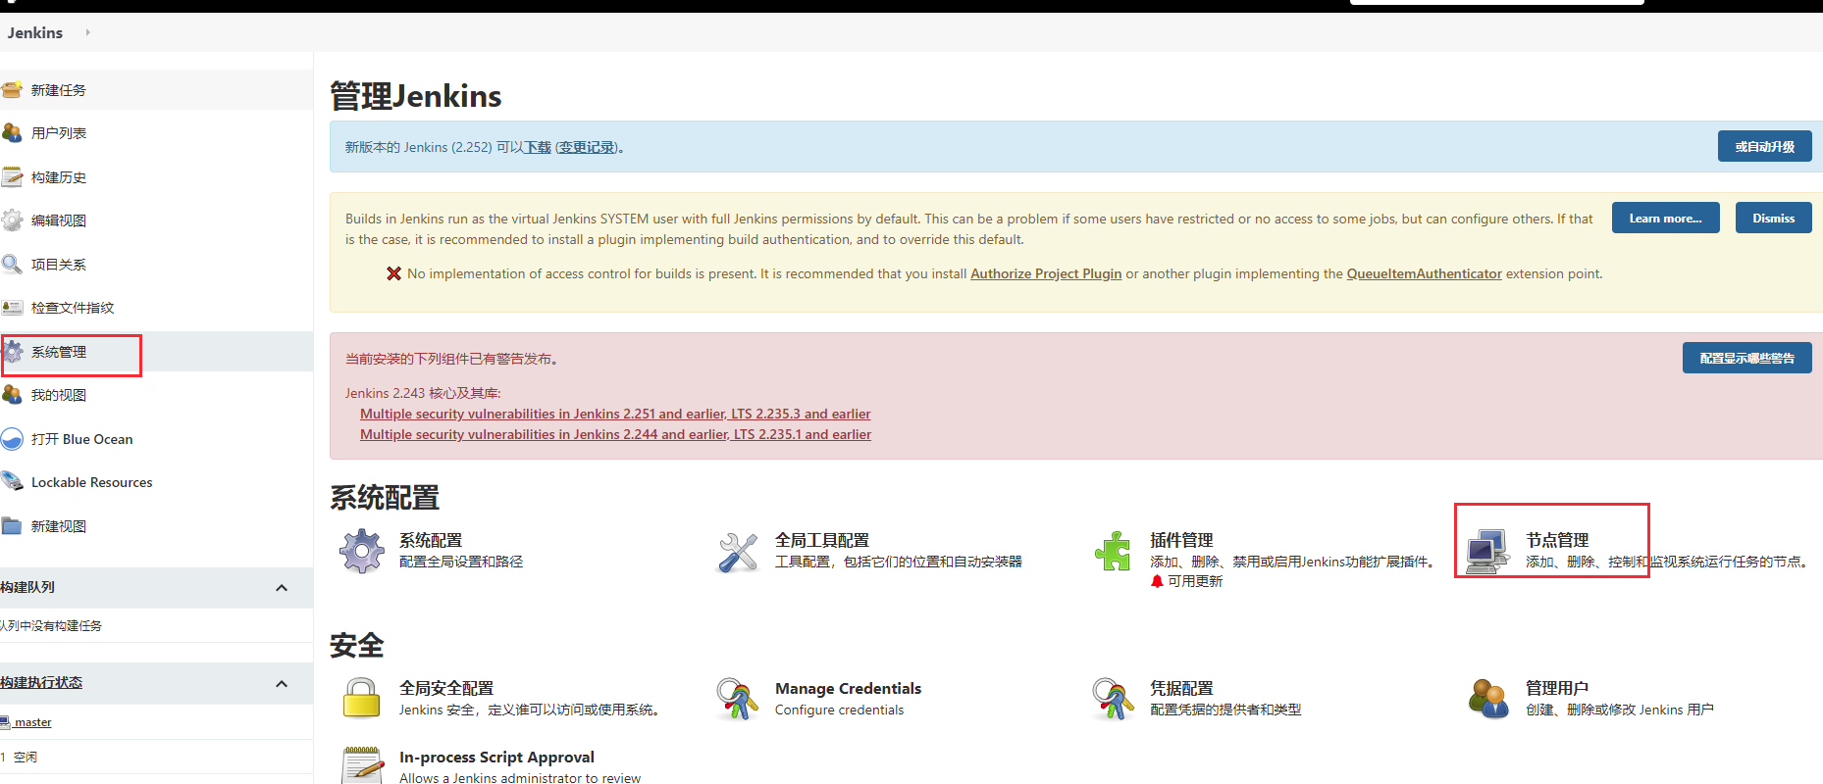The image size is (1823, 784).
Task: Open the QueueItemAuthenticator link
Action: point(1424,273)
